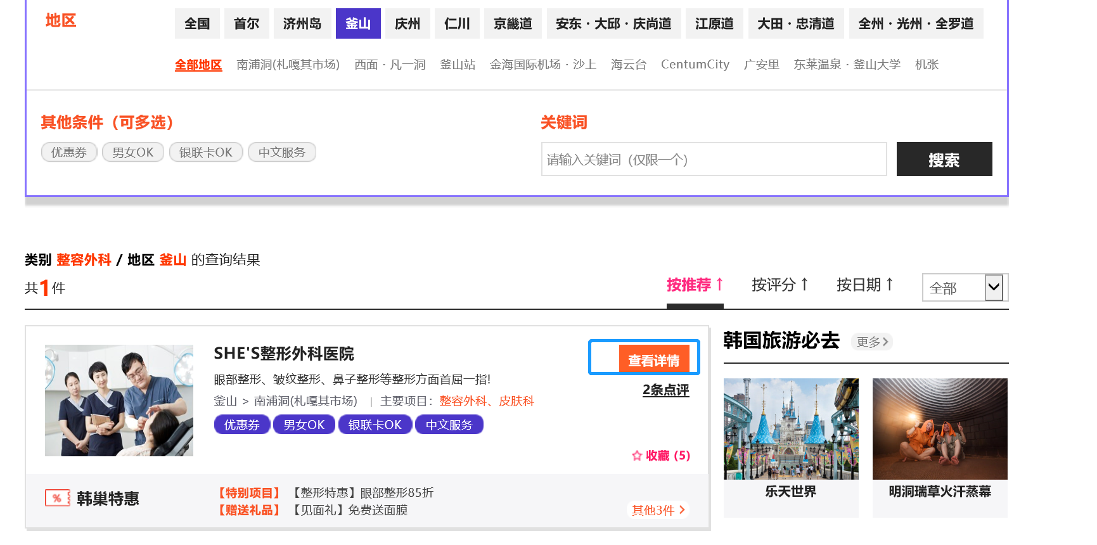Select the 全国 region tab

pyautogui.click(x=197, y=23)
